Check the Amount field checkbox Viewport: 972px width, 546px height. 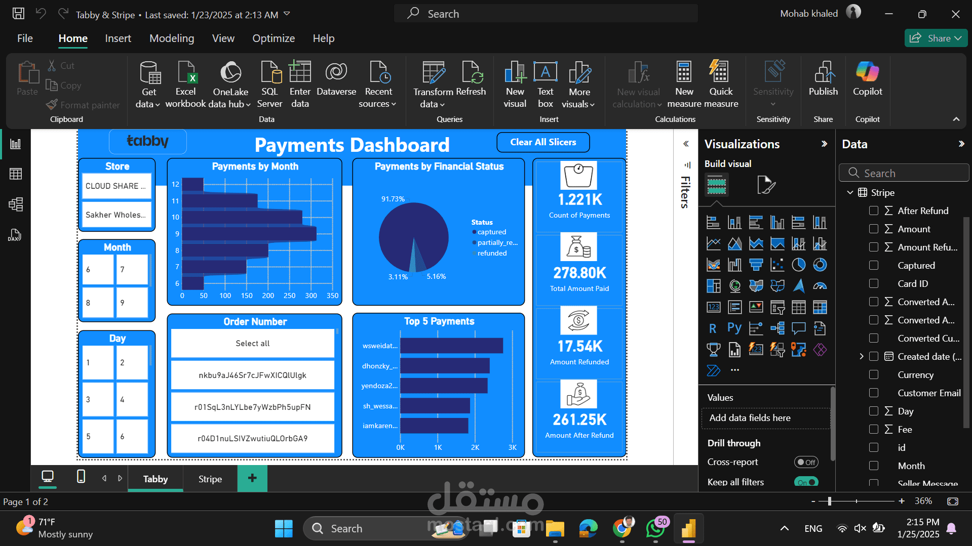pos(874,229)
